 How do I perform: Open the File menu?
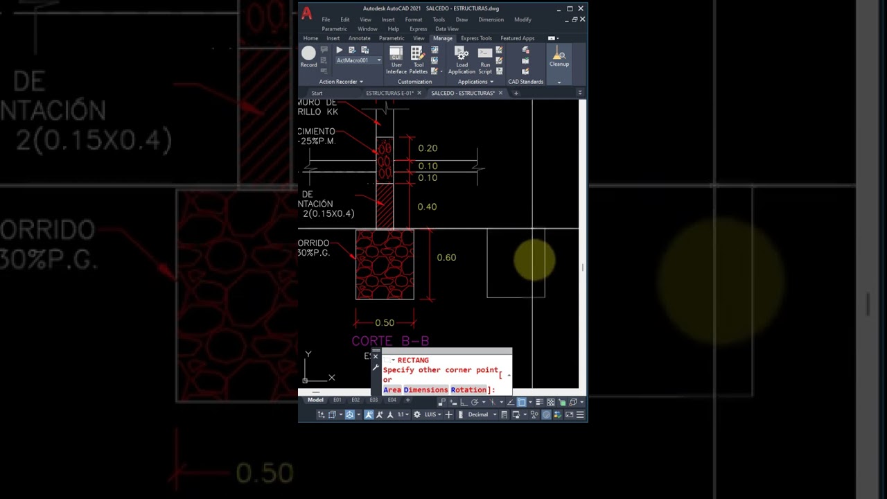pos(326,19)
